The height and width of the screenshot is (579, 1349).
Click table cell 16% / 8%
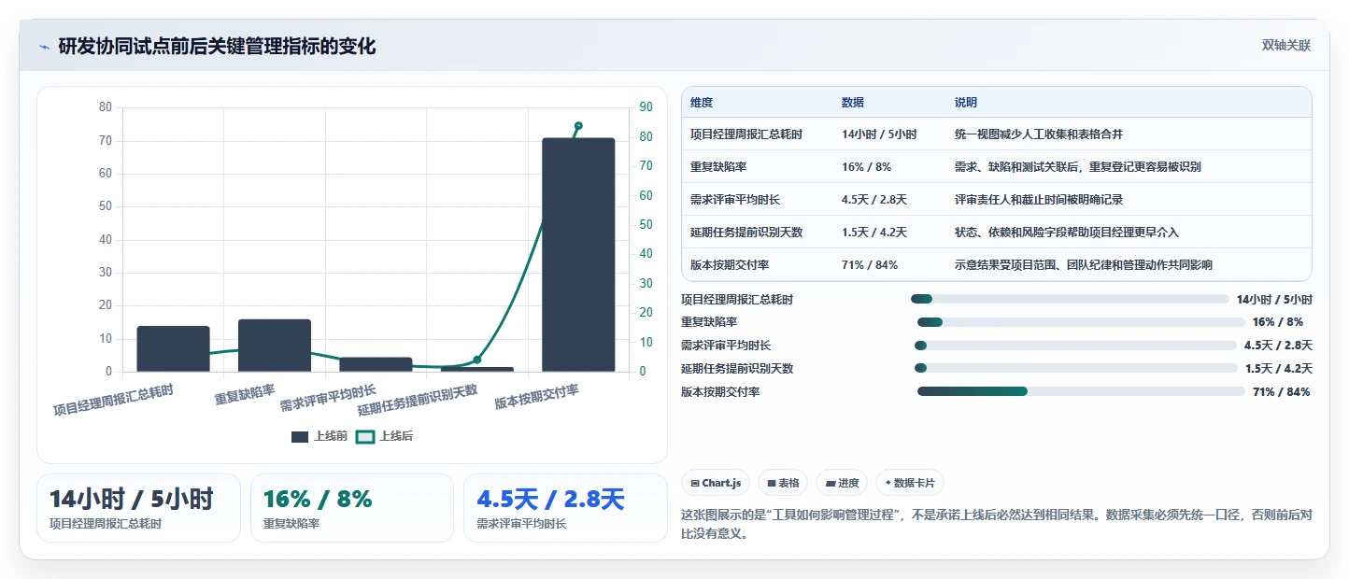(867, 167)
